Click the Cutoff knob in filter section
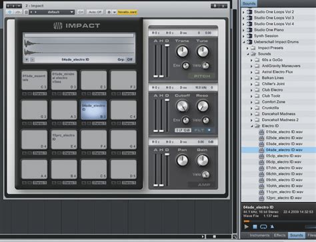316x242 pixels. pos(182,106)
